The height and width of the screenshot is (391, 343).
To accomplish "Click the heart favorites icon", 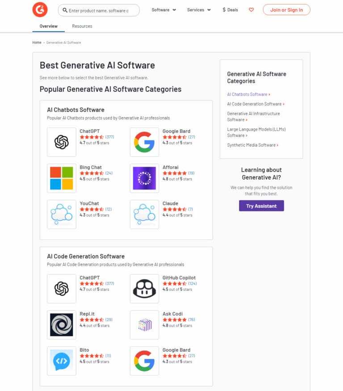I will [251, 10].
